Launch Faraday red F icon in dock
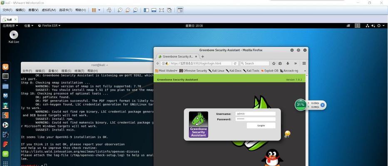The height and width of the screenshot is (166, 388). 5,144
